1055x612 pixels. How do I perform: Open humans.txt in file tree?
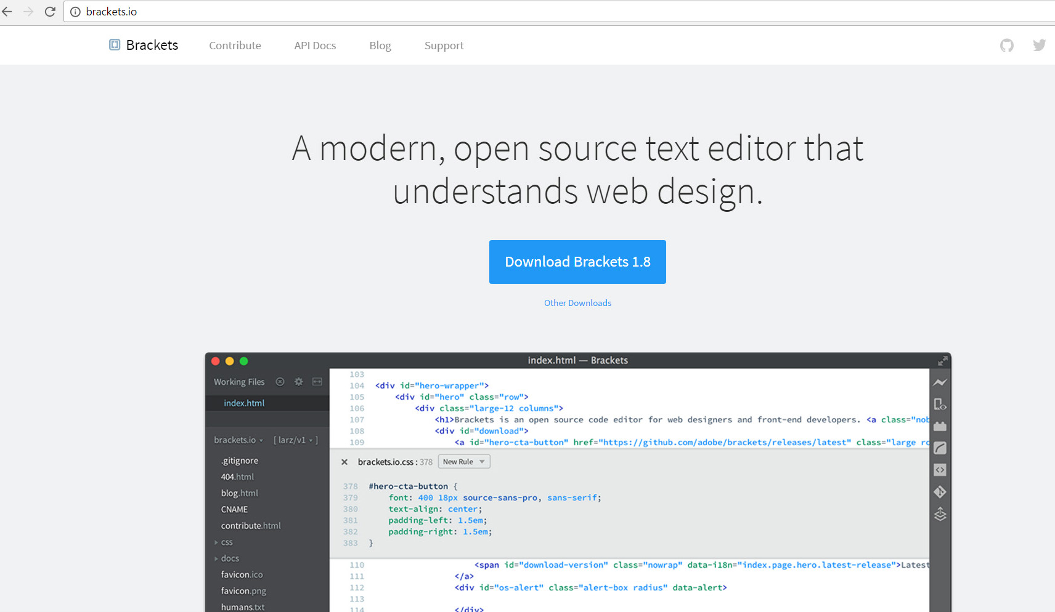243,607
